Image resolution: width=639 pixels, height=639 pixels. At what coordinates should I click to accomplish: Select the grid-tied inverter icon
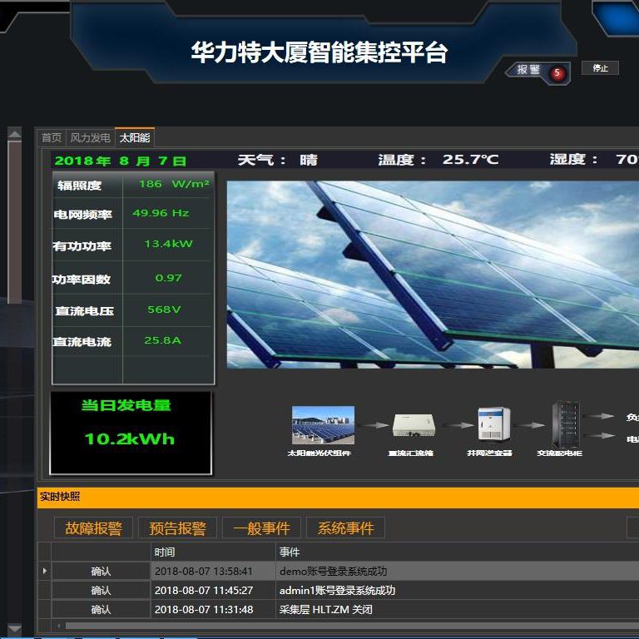(494, 424)
